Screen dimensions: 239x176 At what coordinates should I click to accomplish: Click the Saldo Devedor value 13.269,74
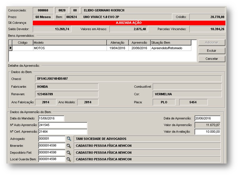tap(52, 29)
